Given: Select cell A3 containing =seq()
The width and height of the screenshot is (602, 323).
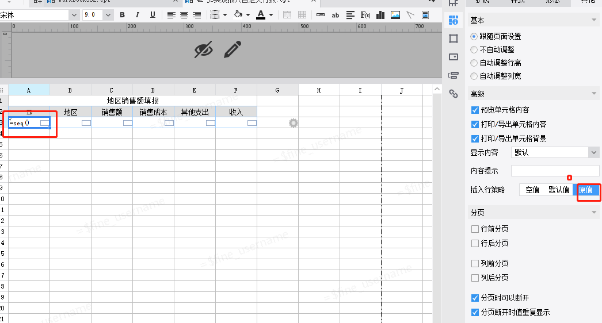Looking at the screenshot, I should click(x=29, y=123).
